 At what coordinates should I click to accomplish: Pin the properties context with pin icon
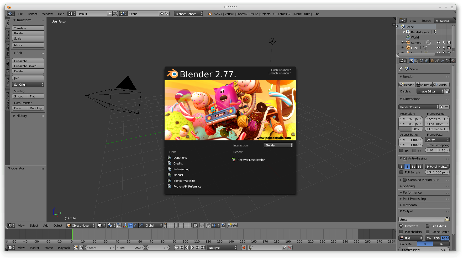(x=401, y=69)
